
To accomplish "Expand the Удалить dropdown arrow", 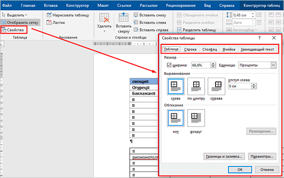I will [x=104, y=31].
